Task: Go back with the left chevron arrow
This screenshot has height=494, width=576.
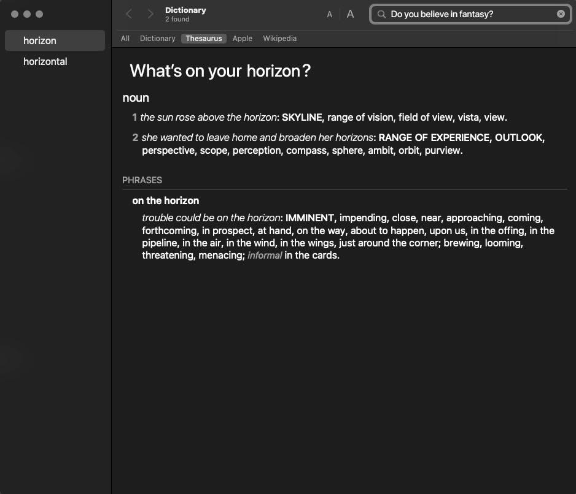Action: (129, 14)
